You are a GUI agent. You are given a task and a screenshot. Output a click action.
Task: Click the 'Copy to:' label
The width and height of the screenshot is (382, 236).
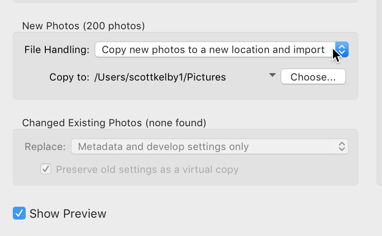pos(69,77)
